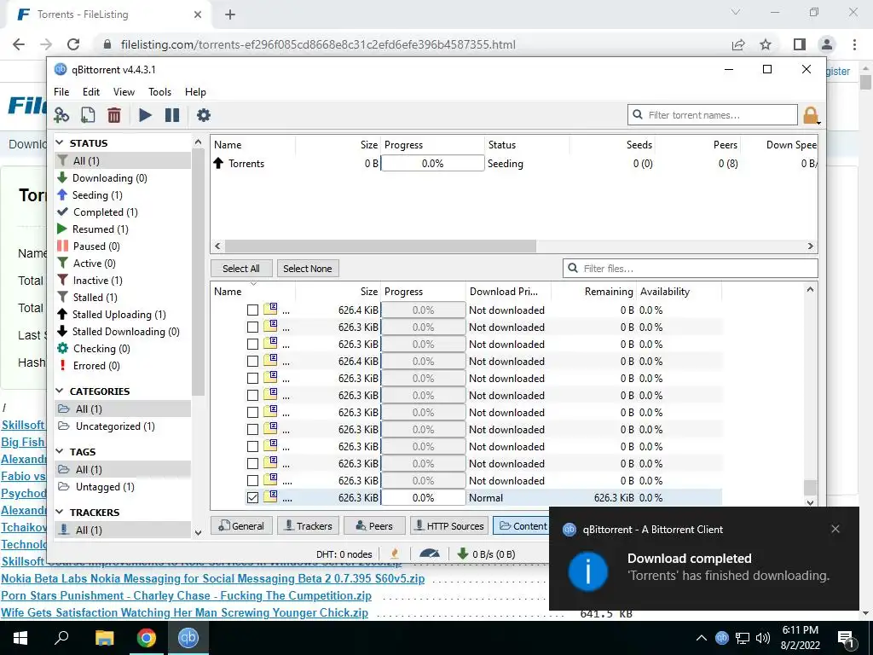Check the third file row checkbox
Screen dimensions: 873x655
[252, 345]
